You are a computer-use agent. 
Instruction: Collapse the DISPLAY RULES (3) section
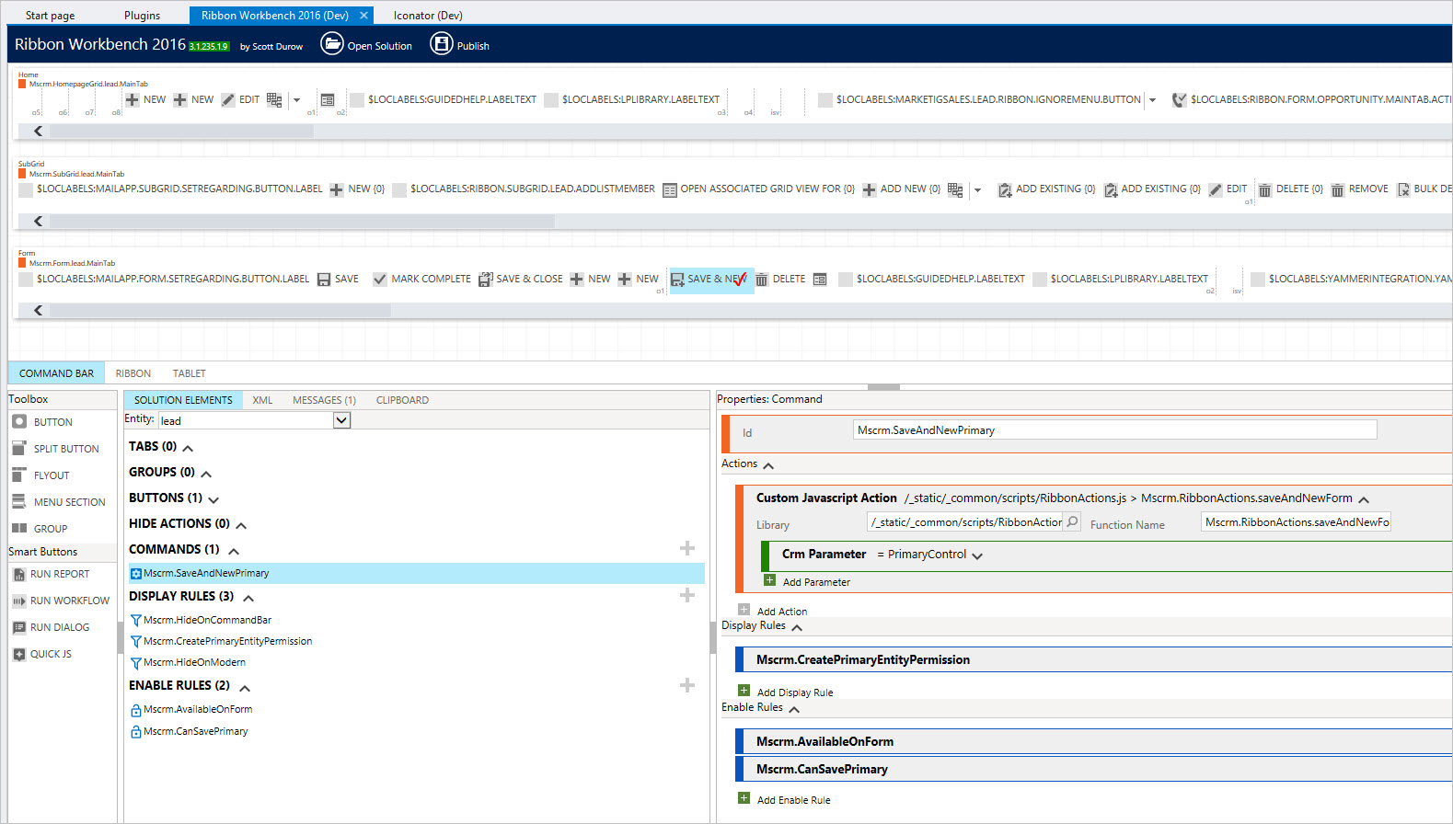coord(248,598)
